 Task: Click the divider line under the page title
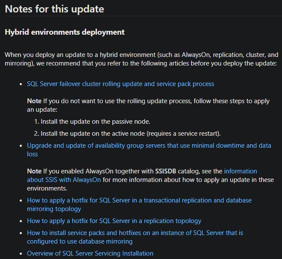point(141,16)
